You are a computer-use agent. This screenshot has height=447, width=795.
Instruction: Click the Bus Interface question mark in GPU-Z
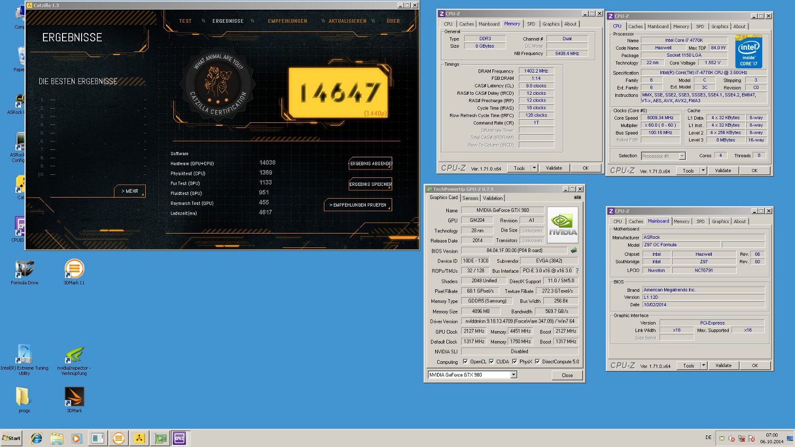tap(577, 271)
